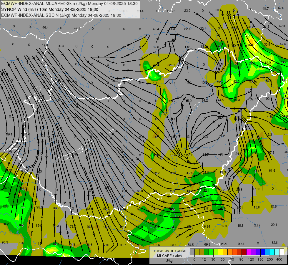288x265 pixels.
Task: Click the map value '84.5'
Action: pyautogui.click(x=22, y=225)
